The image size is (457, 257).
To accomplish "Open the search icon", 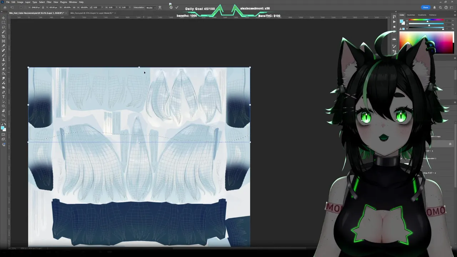I will (x=440, y=7).
